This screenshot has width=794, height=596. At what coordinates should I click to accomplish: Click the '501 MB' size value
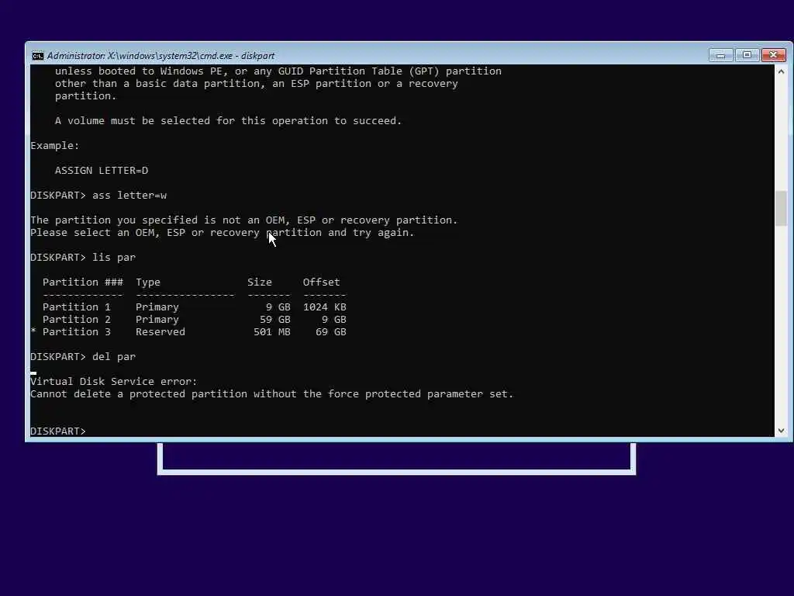pos(272,332)
